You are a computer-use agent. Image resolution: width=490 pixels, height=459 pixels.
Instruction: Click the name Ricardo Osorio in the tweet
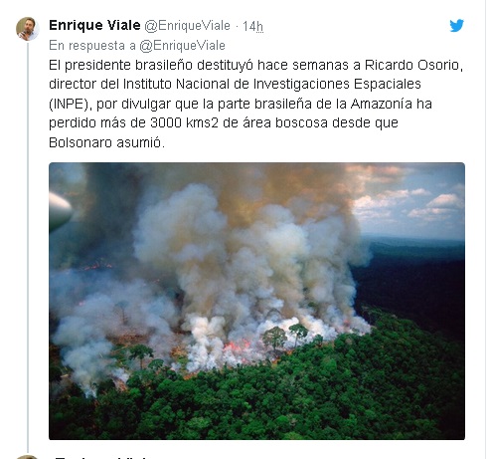(413, 65)
